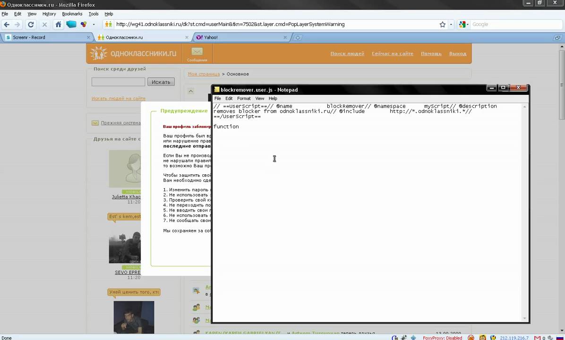
Task: Click the blocked-content crossed circle status icon
Action: tap(471, 338)
